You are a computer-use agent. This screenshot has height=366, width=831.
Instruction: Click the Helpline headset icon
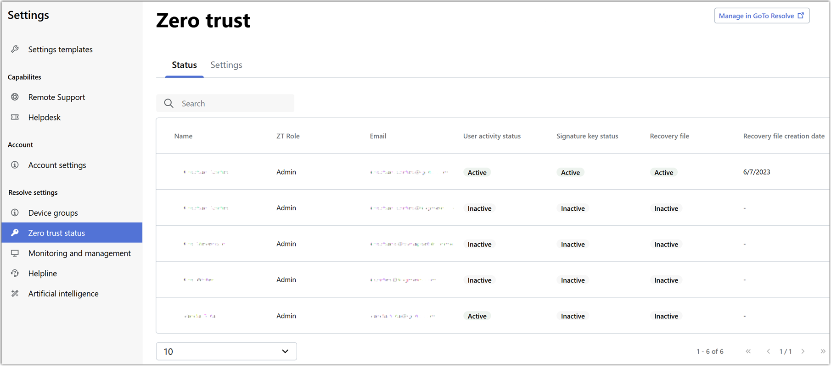coord(15,273)
